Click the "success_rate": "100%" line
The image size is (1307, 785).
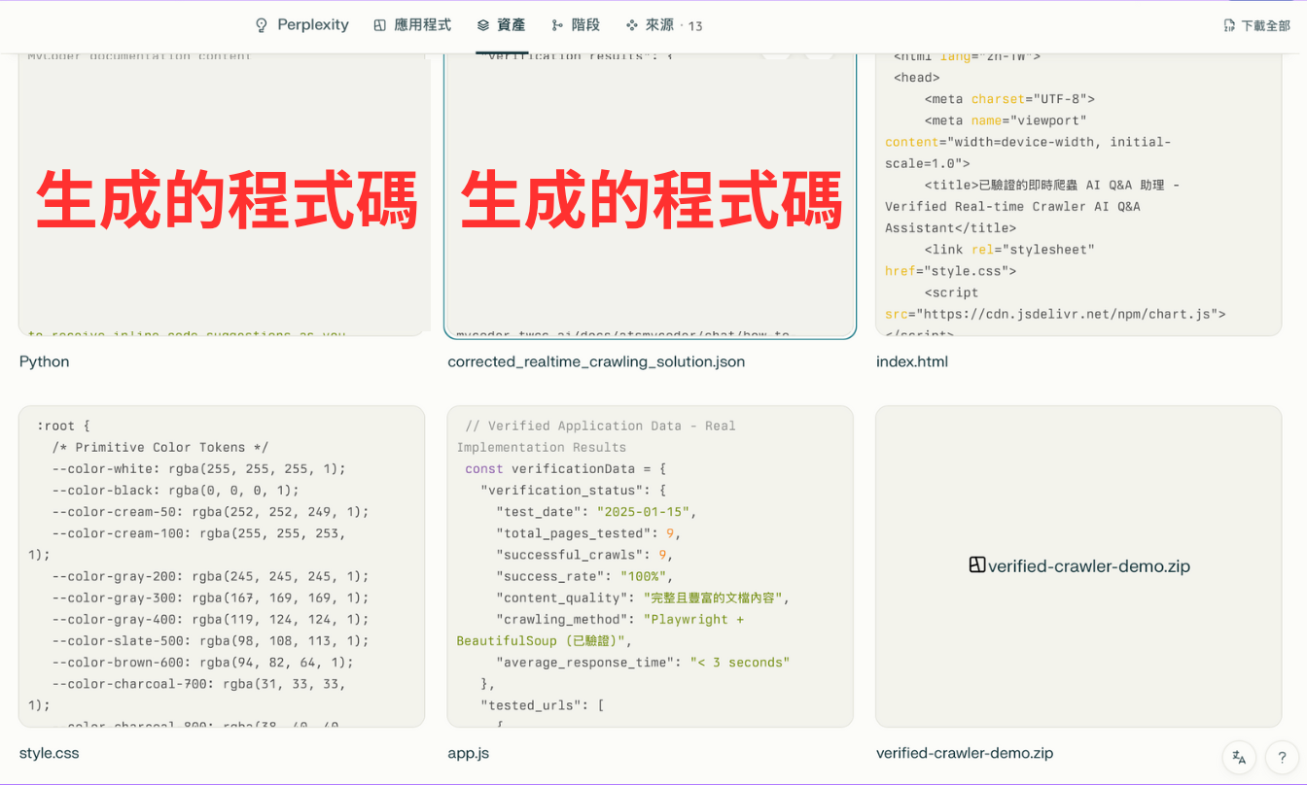click(585, 576)
